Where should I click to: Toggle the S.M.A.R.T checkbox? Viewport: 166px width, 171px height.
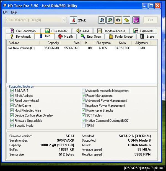click(12, 90)
